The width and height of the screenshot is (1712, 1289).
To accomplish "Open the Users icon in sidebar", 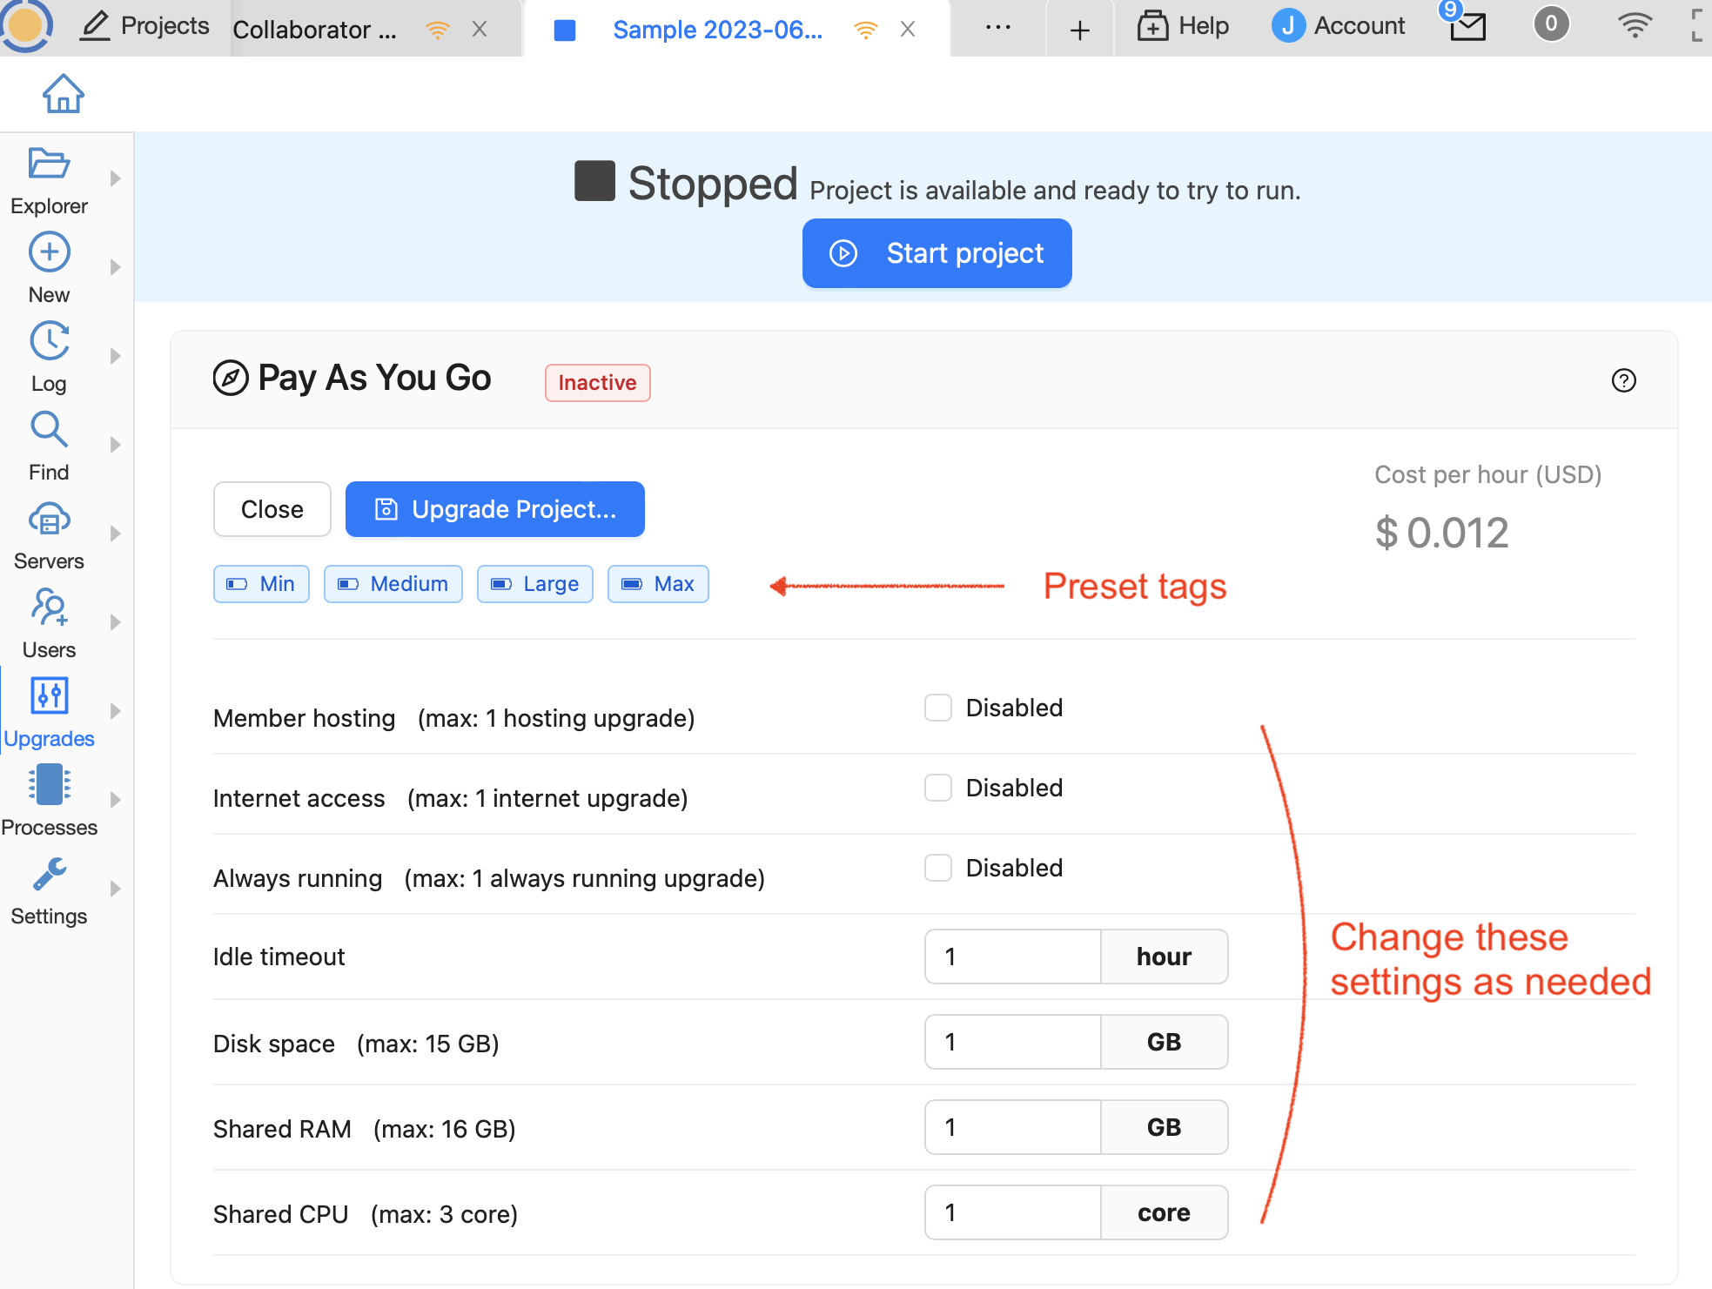I will 49,608.
